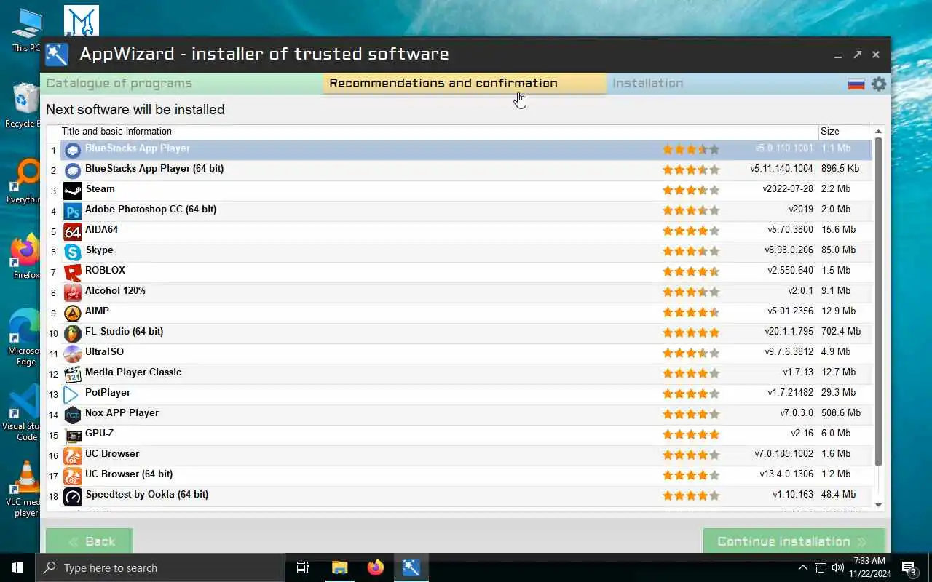Click the Microsoft Edge desktop shortcut
932x582 pixels.
click(x=25, y=338)
